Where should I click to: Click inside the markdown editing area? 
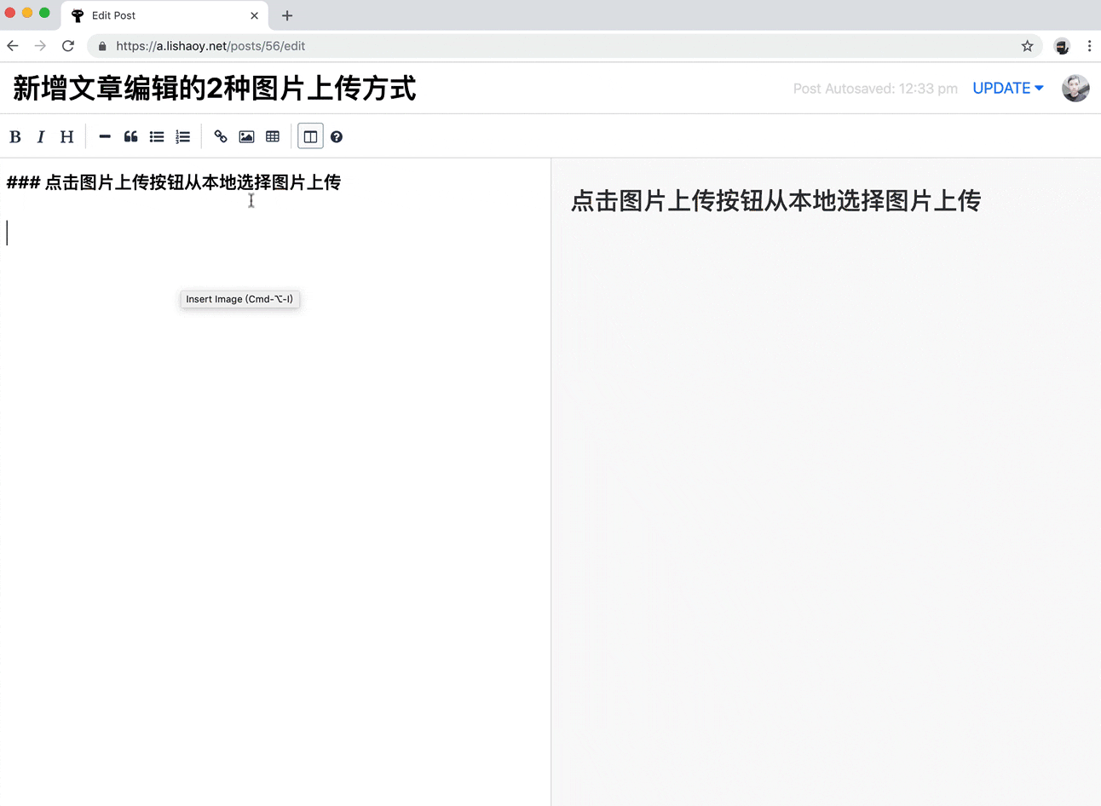coord(274,481)
